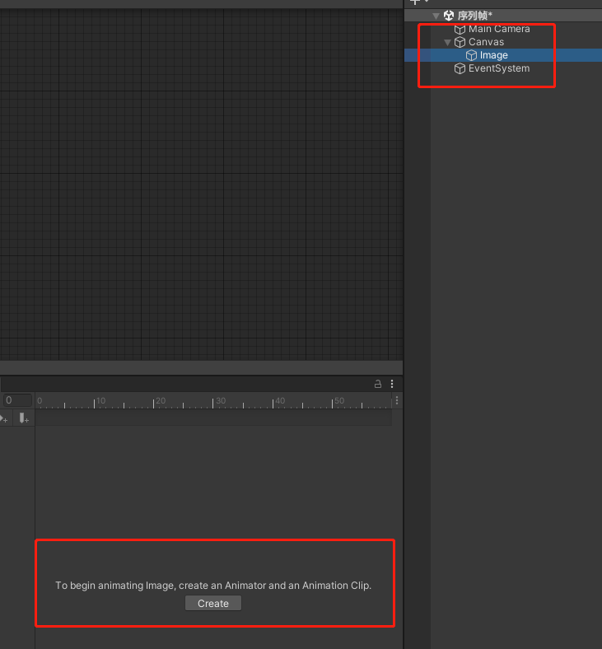Select EventSystem in the hierarchy
This screenshot has width=602, height=649.
click(x=499, y=68)
